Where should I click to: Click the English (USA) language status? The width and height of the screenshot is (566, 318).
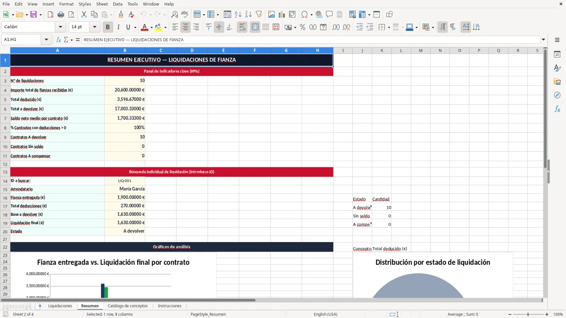click(x=325, y=314)
